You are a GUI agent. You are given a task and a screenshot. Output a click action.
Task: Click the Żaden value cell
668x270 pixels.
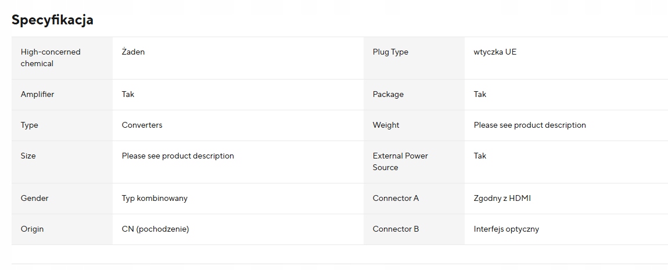coord(133,52)
